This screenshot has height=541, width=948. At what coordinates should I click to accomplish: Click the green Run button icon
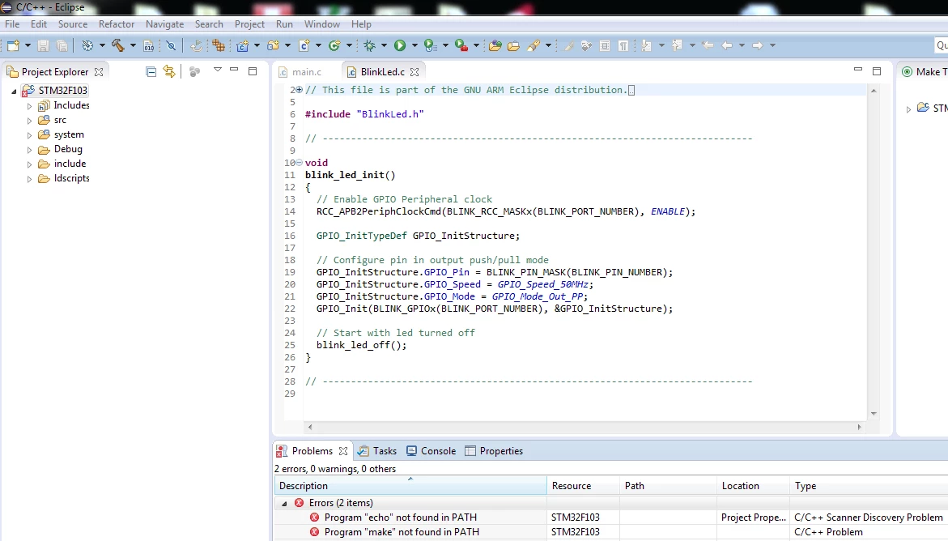[400, 45]
